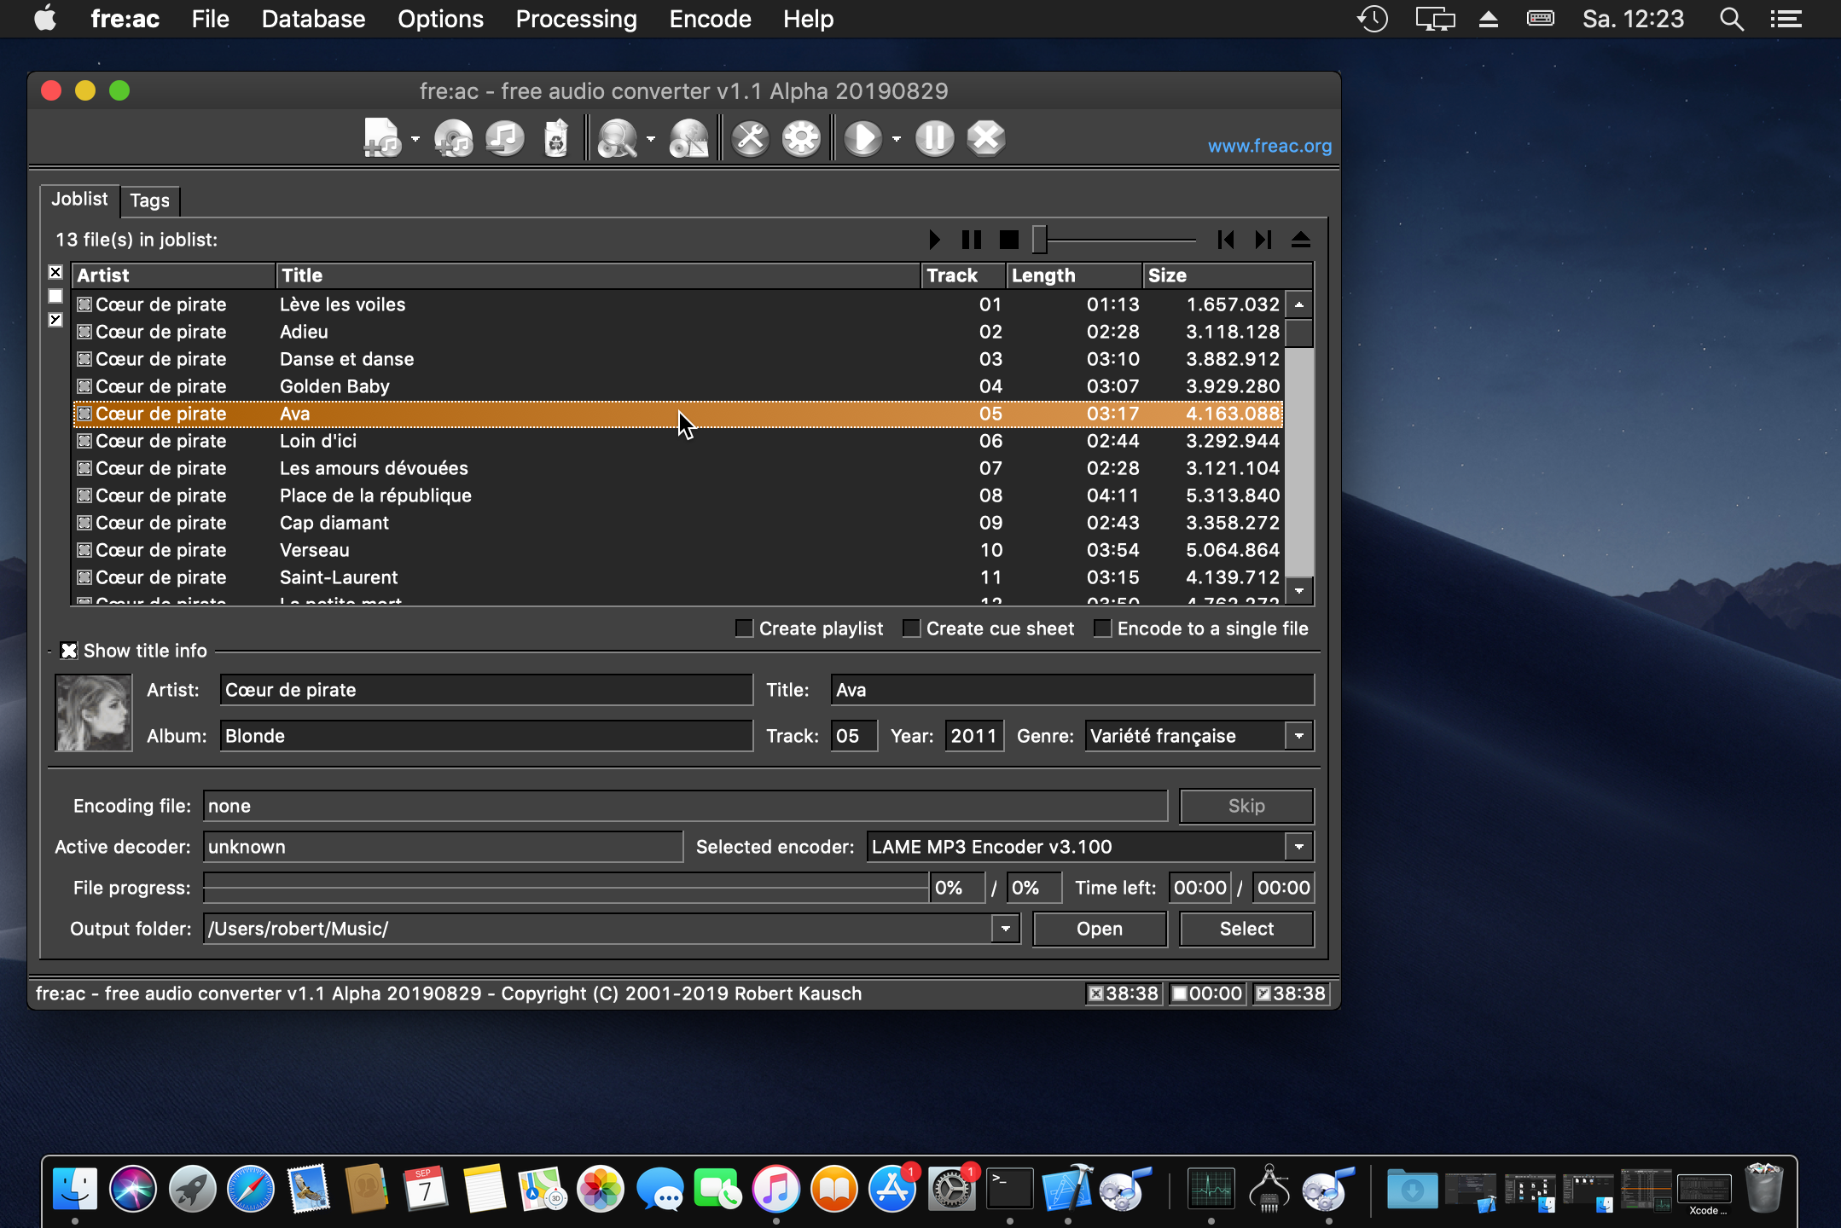
Task: Toggle checkbox for track Verseau
Action: [84, 550]
